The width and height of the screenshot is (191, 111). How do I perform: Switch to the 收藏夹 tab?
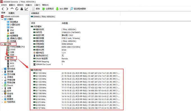[x=12, y=13]
